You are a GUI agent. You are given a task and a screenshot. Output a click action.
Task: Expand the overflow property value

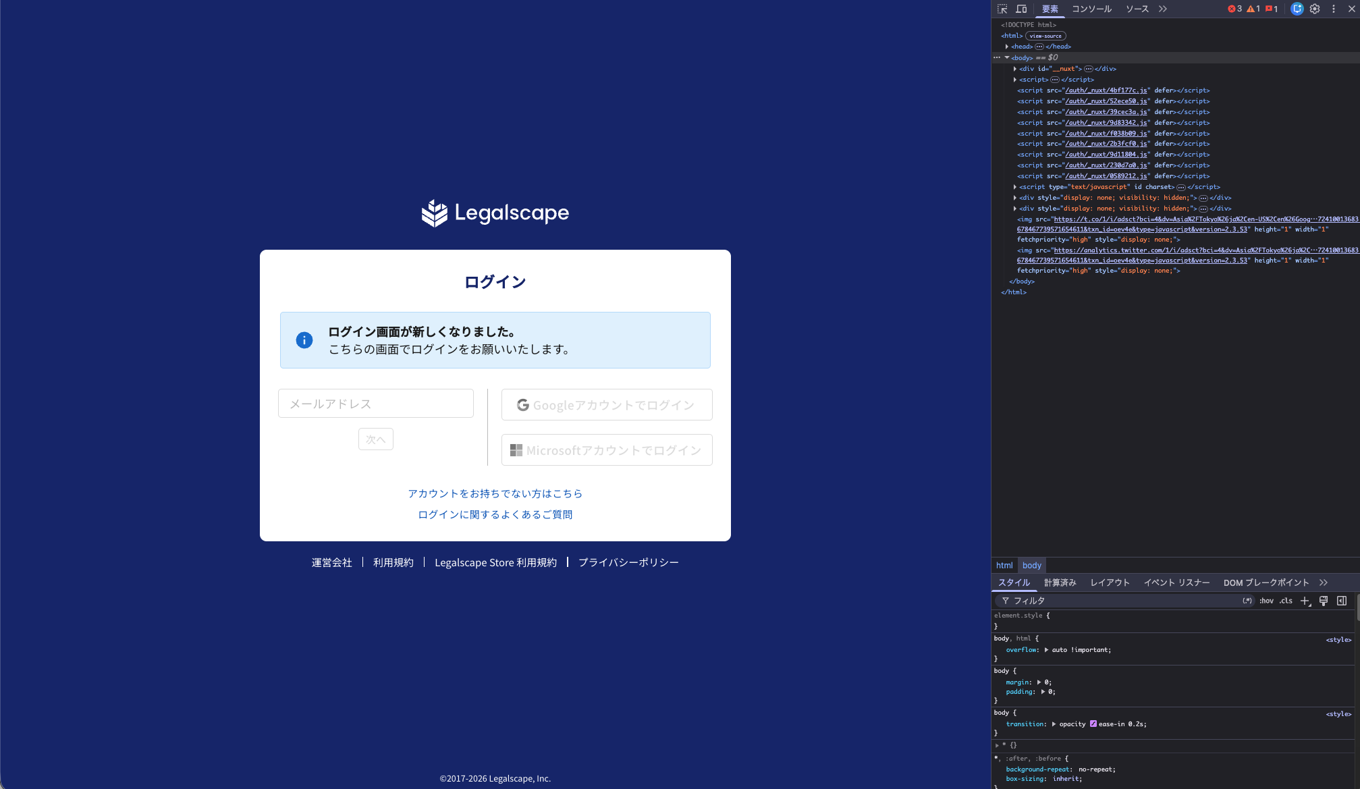pyautogui.click(x=1046, y=650)
